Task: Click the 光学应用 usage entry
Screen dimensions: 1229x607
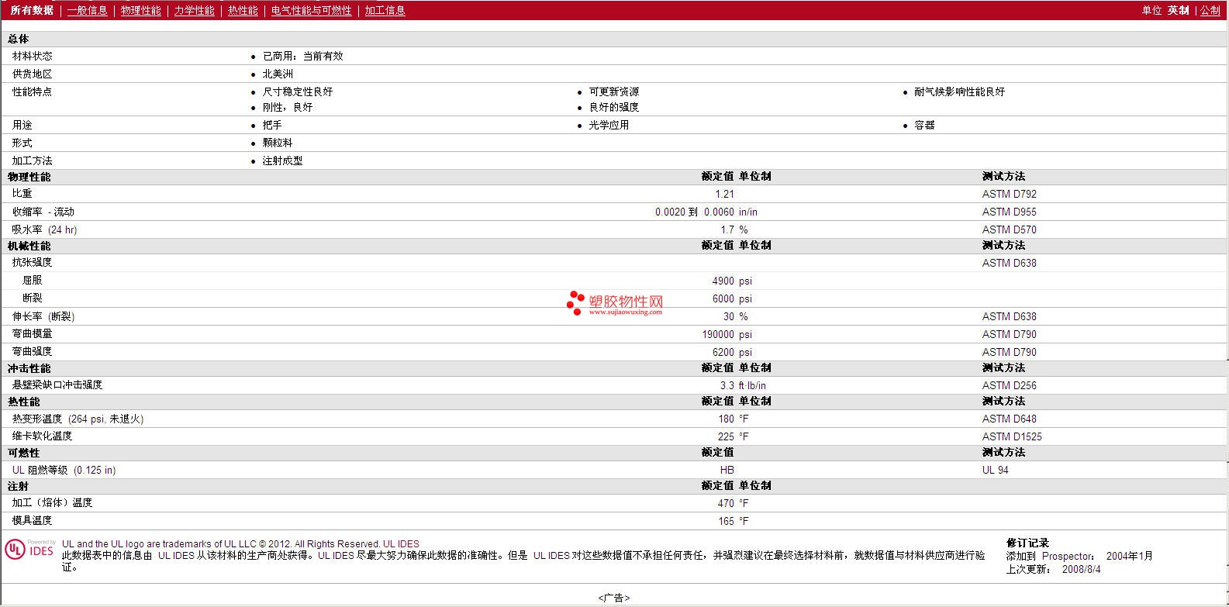Action: click(609, 125)
